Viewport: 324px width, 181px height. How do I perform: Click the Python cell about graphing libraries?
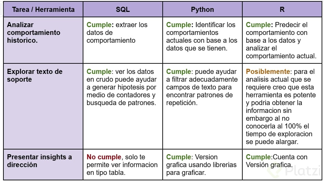[201, 165]
